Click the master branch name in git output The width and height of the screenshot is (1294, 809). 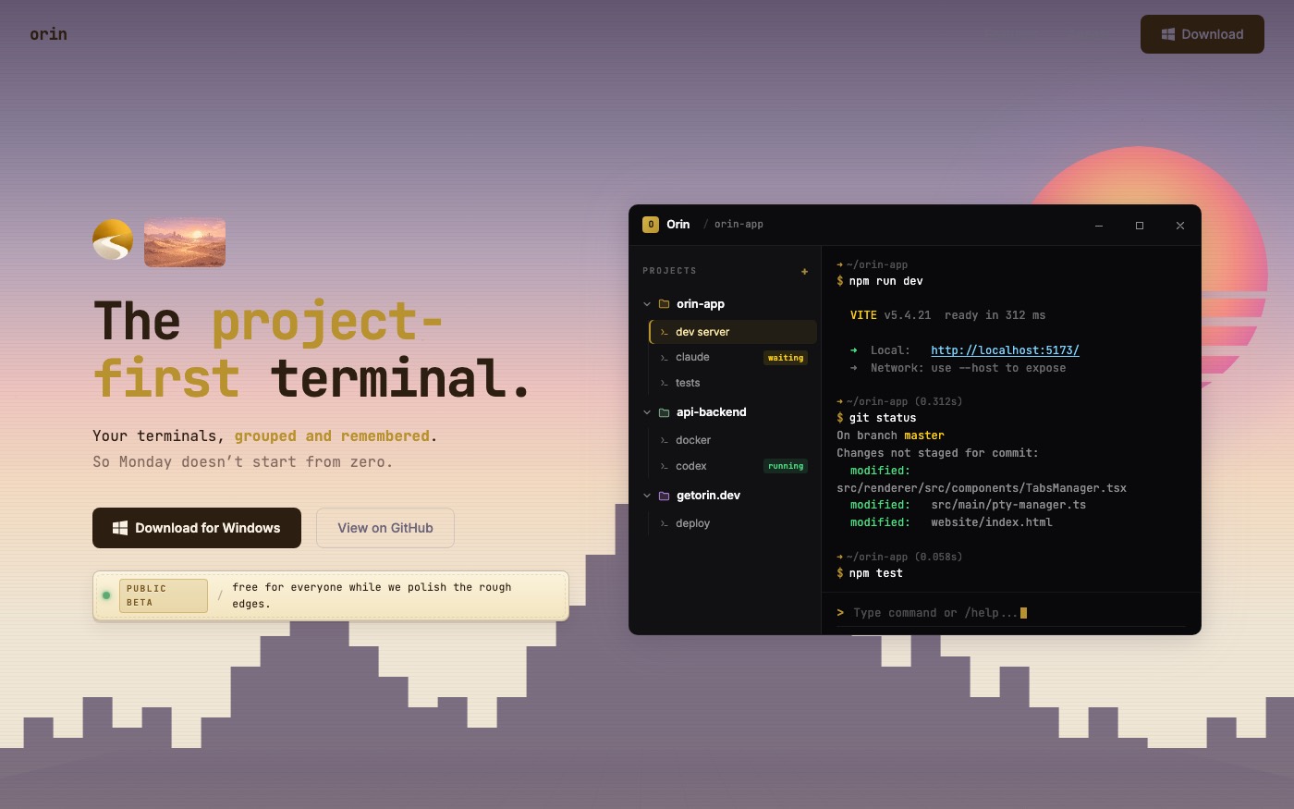[924, 435]
